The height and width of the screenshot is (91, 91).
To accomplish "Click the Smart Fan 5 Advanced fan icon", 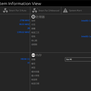I will (x=35, y=11).
